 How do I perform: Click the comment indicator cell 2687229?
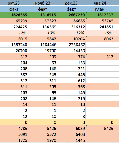click(71, 15)
